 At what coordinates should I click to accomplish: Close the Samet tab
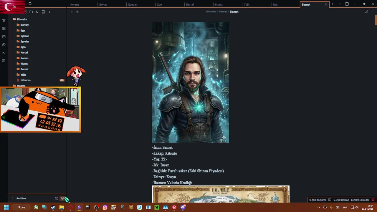pos(326,4)
